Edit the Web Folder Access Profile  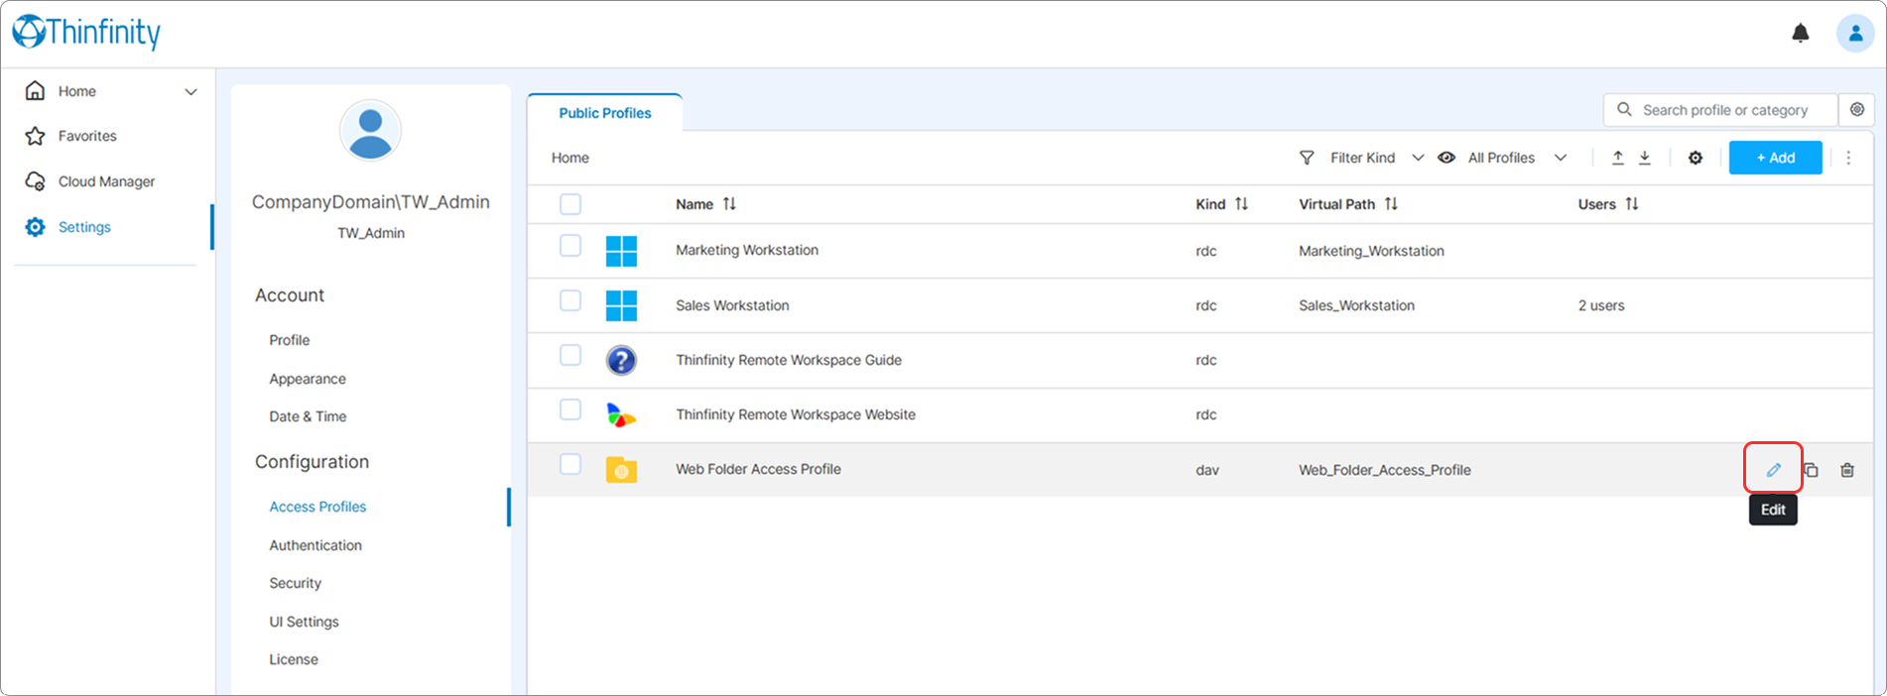1773,470
